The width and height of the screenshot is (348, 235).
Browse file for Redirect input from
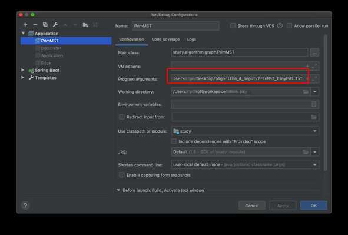313,117
